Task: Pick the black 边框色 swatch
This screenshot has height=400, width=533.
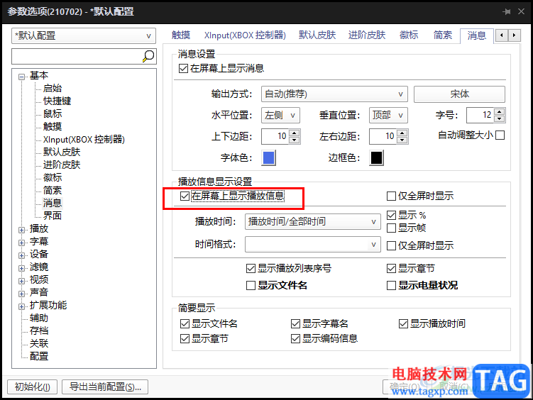Action: [x=376, y=158]
